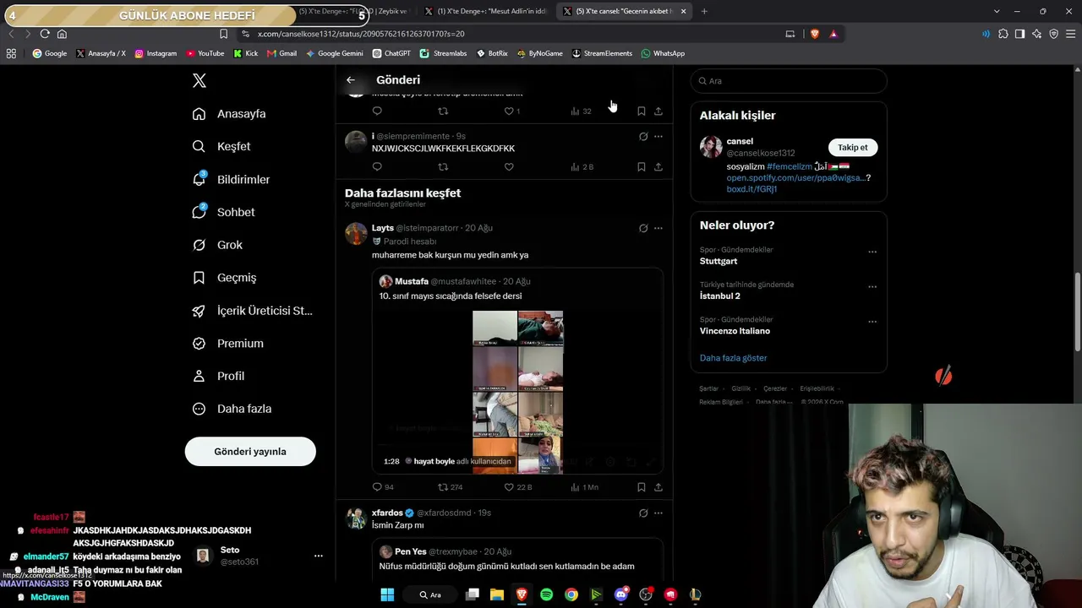Image resolution: width=1082 pixels, height=608 pixels.
Task: Open Grok explain on the xfardos post
Action: tap(643, 513)
